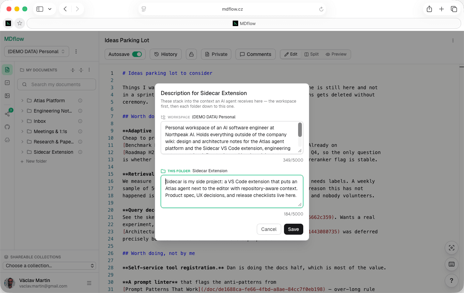Collapse all folders in My Documents
Viewport: 464px width, 293px height.
pos(73,70)
